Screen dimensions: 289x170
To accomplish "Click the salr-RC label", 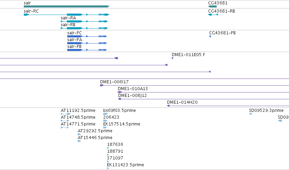I will [31, 11].
